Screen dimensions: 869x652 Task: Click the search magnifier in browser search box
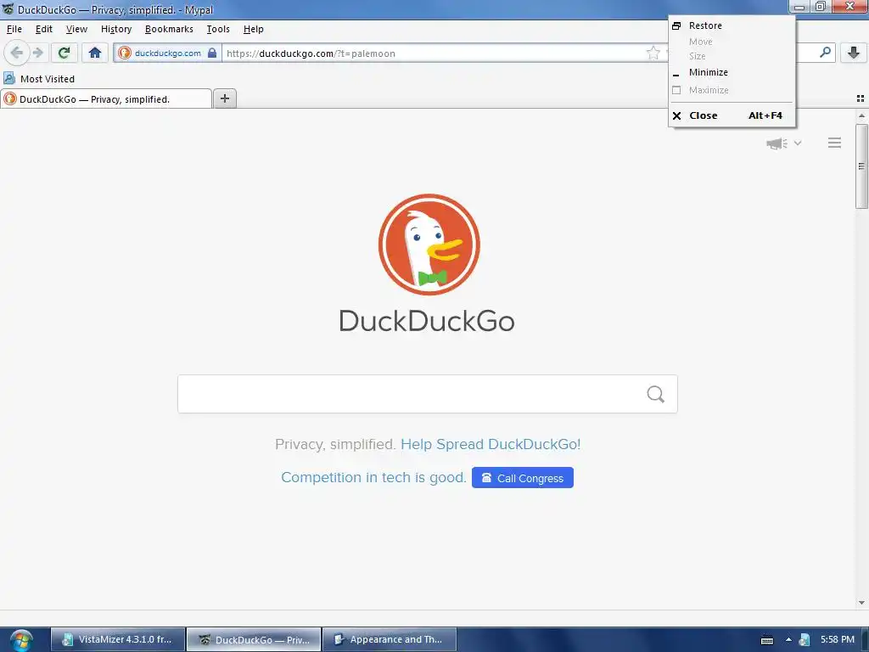pos(825,53)
